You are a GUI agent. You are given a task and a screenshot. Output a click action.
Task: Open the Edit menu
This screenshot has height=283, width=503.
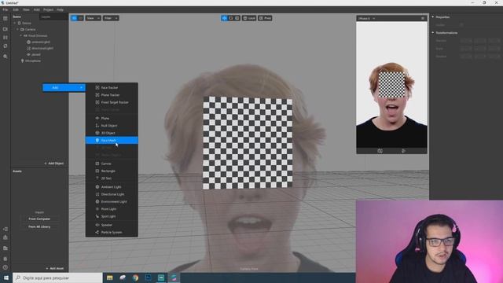[16, 9]
